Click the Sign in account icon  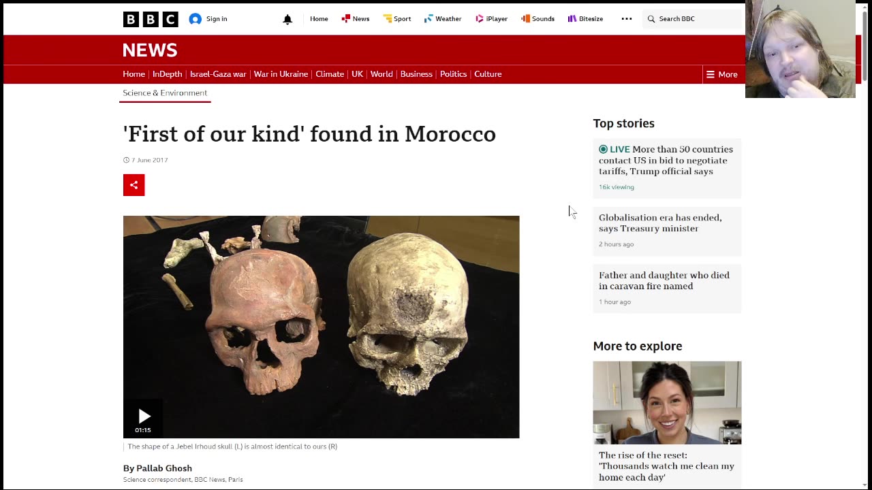pos(196,19)
